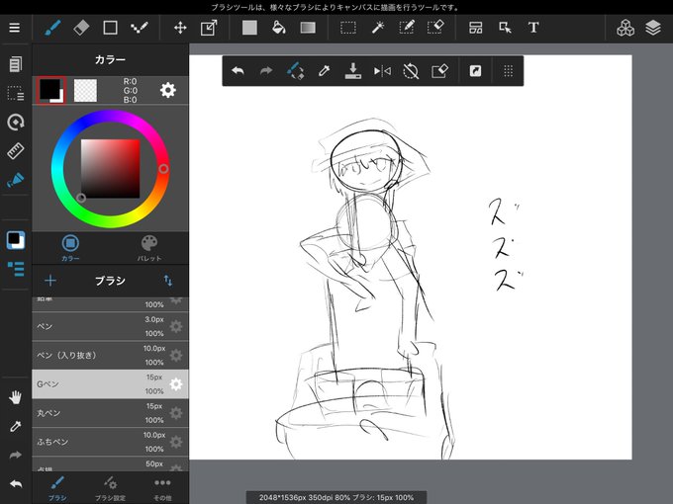The height and width of the screenshot is (504, 673).
Task: Click the rotate icon in left sidebar
Action: (x=16, y=123)
